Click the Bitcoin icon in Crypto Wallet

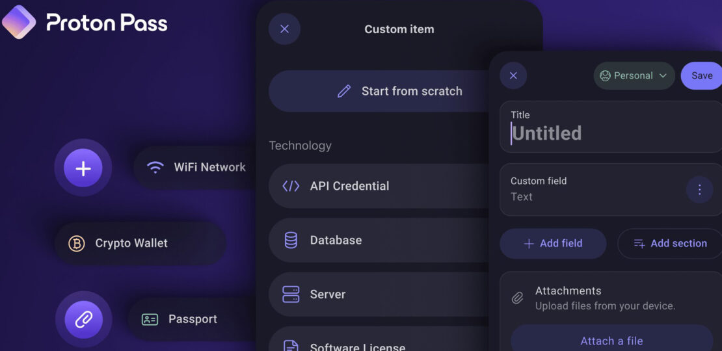coord(77,243)
